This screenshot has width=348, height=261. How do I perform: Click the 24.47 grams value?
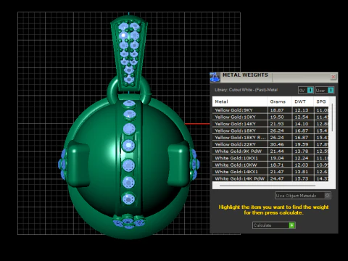[x=277, y=178]
